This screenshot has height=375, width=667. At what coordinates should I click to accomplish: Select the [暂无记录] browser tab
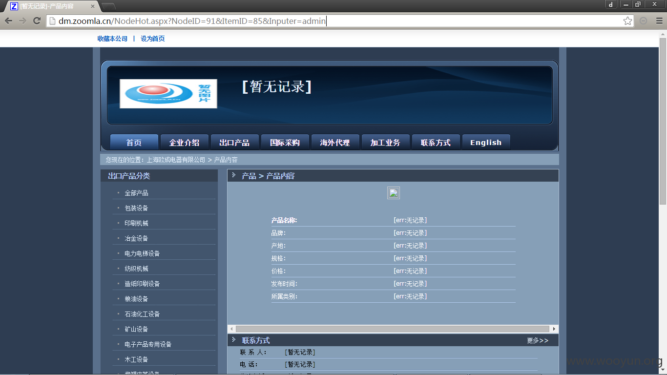coord(53,6)
